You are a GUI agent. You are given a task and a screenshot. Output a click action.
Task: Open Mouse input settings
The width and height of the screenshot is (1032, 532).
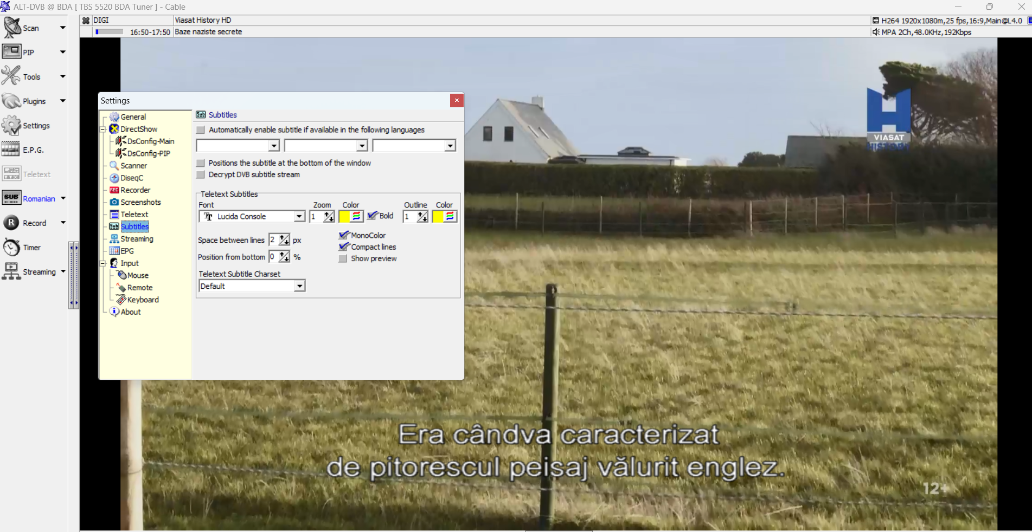click(138, 275)
